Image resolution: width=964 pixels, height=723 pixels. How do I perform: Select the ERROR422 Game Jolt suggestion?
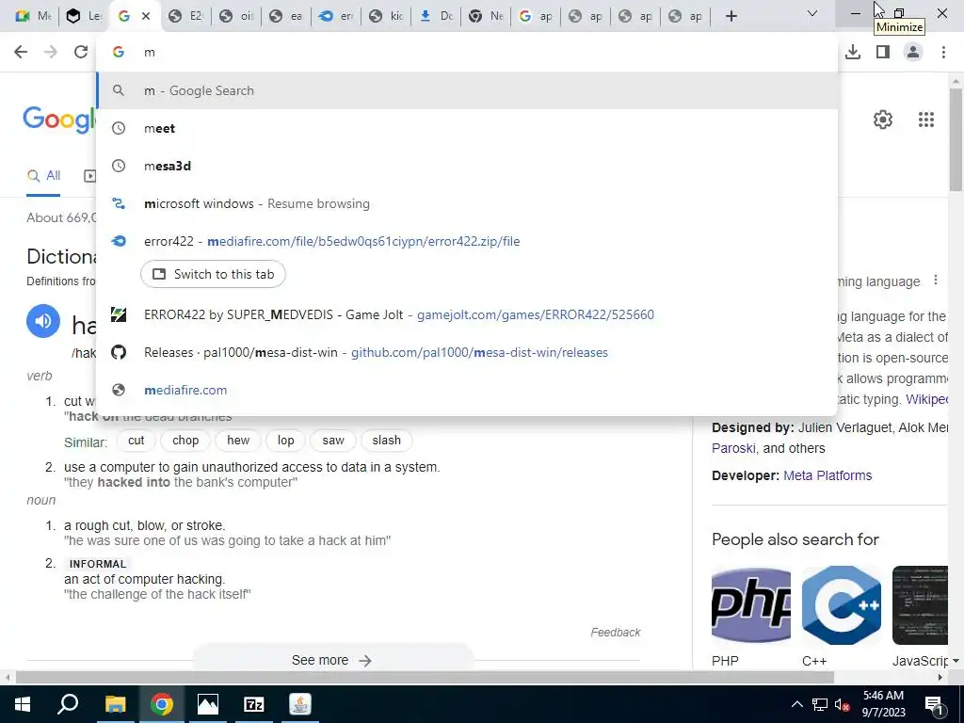[467, 314]
